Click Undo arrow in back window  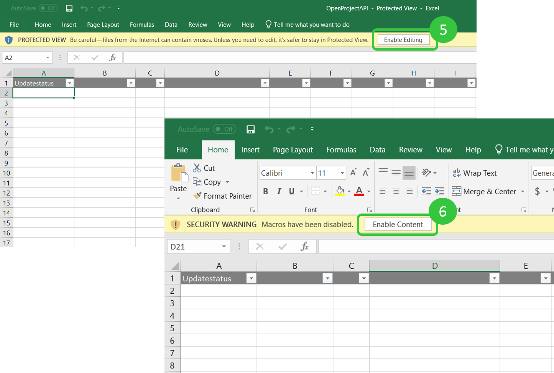coord(84,8)
